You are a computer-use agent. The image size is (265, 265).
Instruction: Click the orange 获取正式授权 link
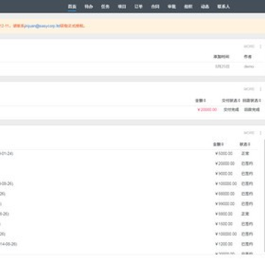(x=72, y=26)
